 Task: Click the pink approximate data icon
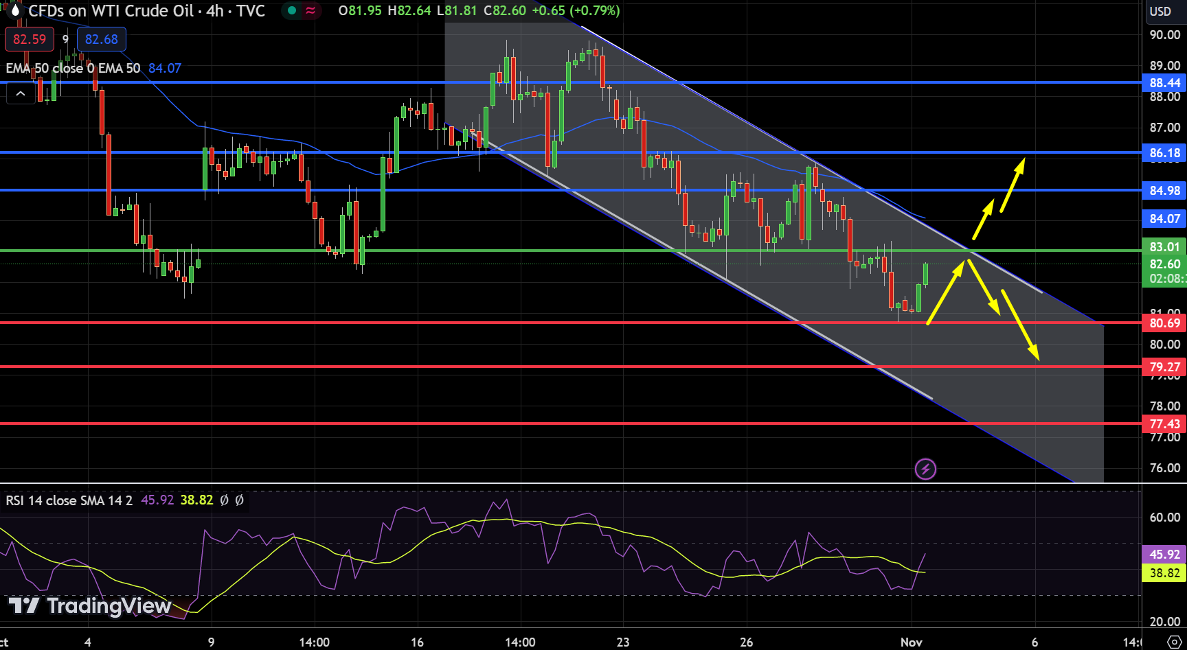click(x=310, y=10)
